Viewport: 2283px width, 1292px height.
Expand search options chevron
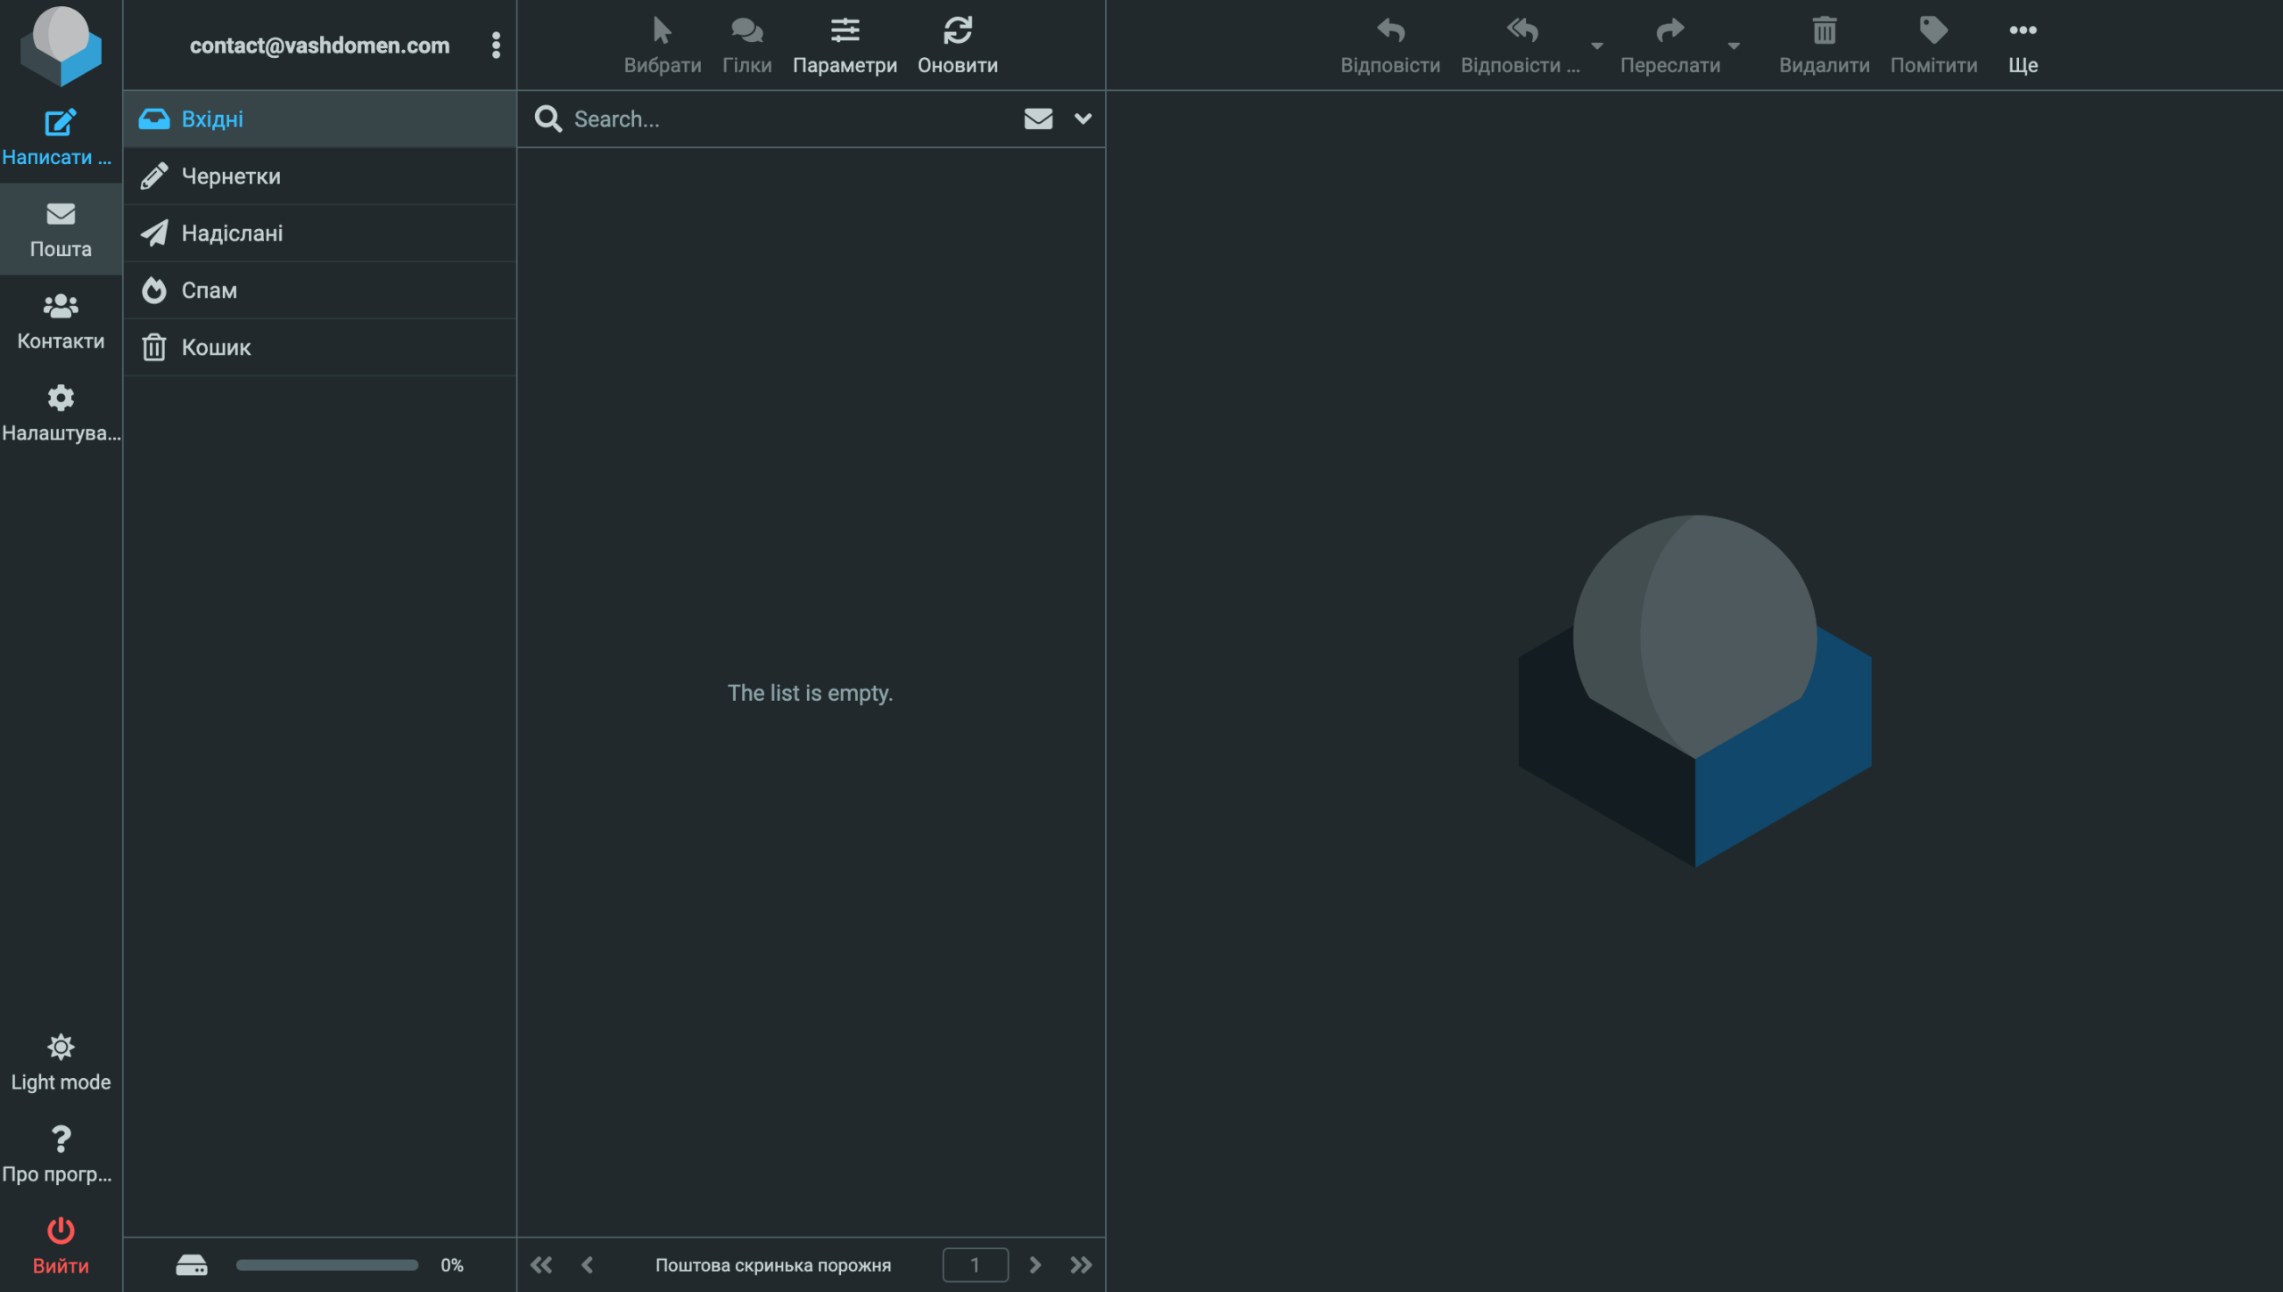pyautogui.click(x=1083, y=119)
